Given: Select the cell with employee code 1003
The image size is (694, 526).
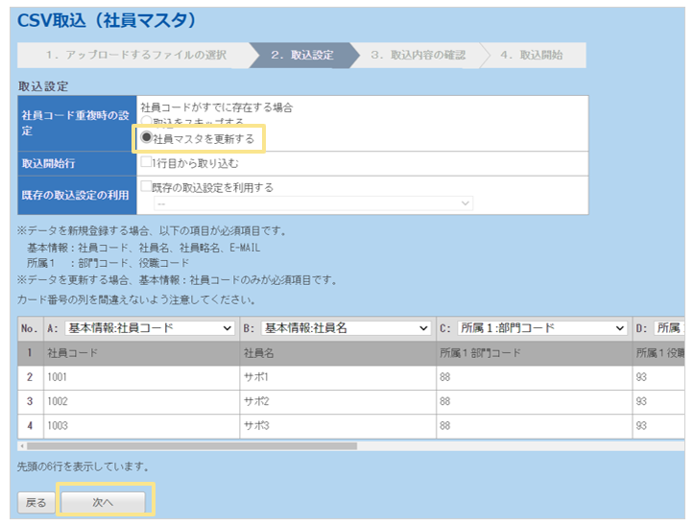Looking at the screenshot, I should (x=139, y=425).
